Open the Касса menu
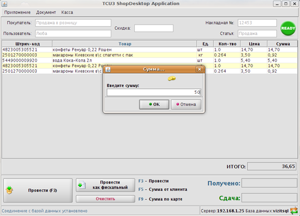 click(67, 13)
